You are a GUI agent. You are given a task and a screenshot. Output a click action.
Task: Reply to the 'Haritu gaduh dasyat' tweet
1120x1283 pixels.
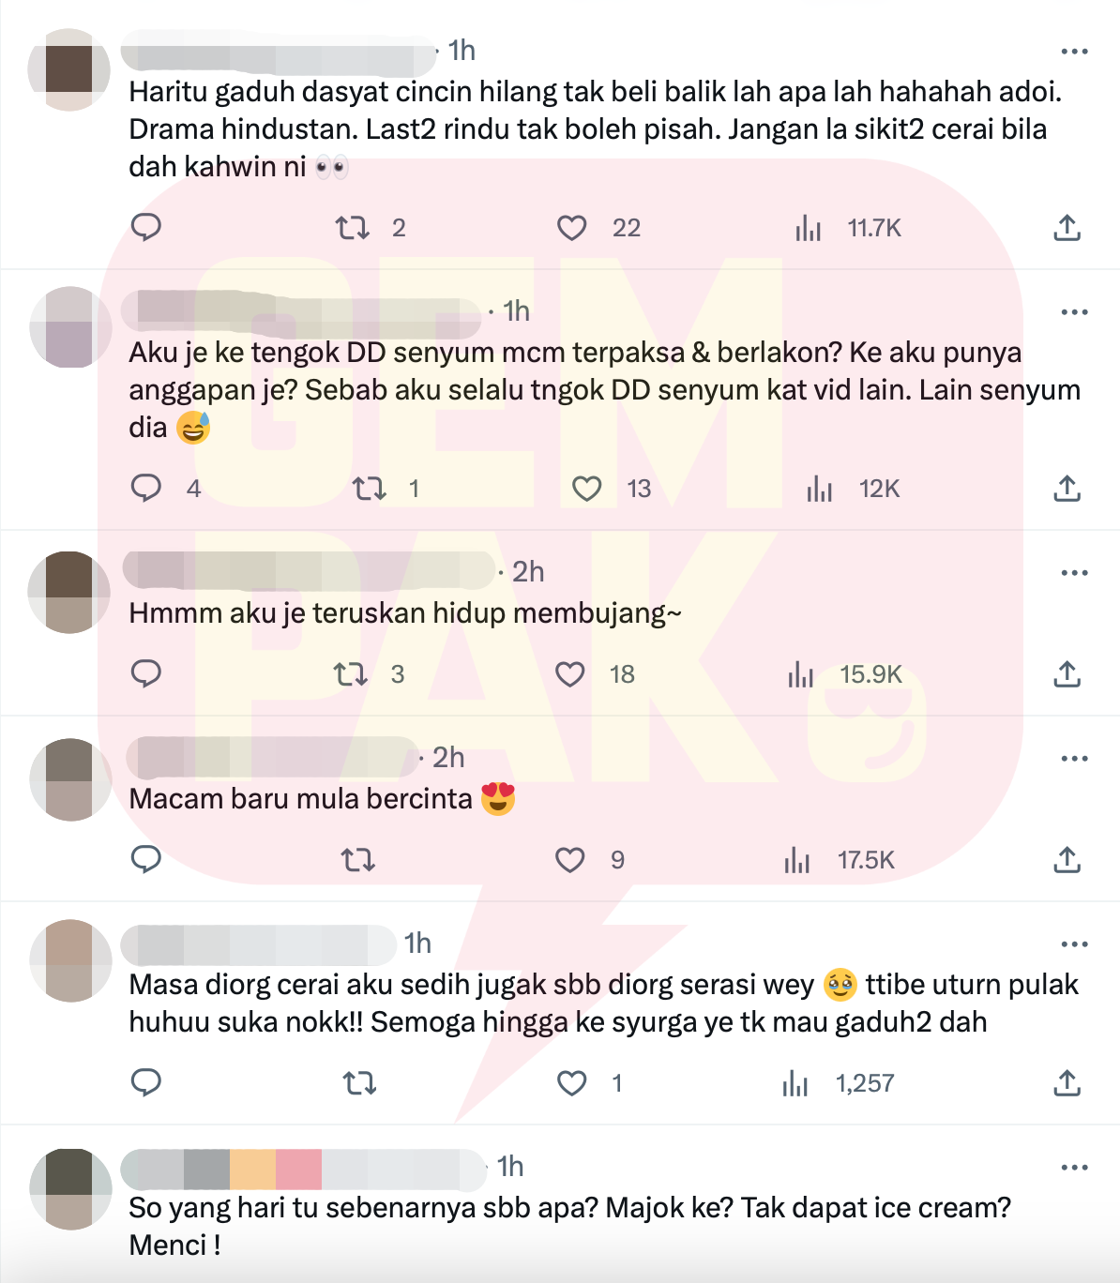click(146, 228)
